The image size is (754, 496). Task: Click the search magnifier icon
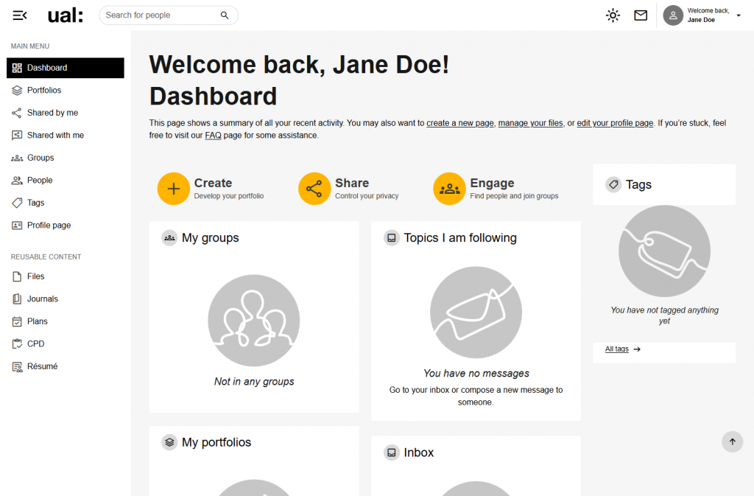coord(225,15)
